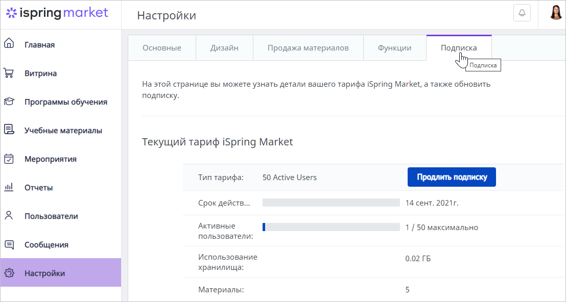
Task: Open Отчеты section
Action: tap(61, 187)
